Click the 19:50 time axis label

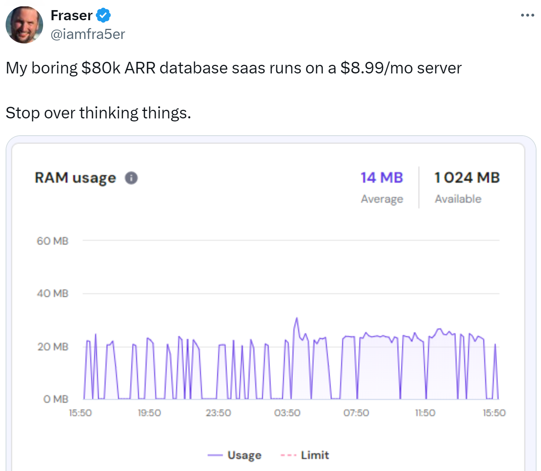click(x=149, y=413)
